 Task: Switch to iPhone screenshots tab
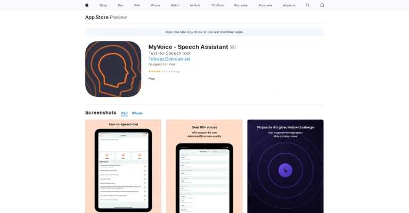click(x=137, y=113)
